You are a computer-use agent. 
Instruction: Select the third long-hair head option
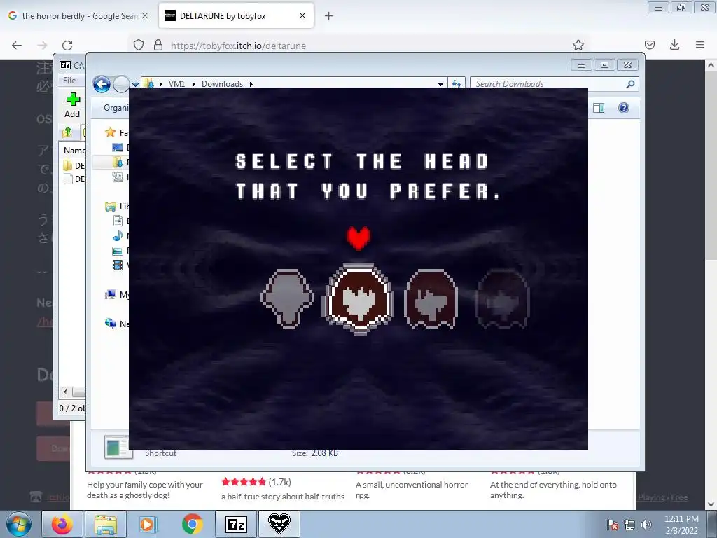(x=431, y=298)
